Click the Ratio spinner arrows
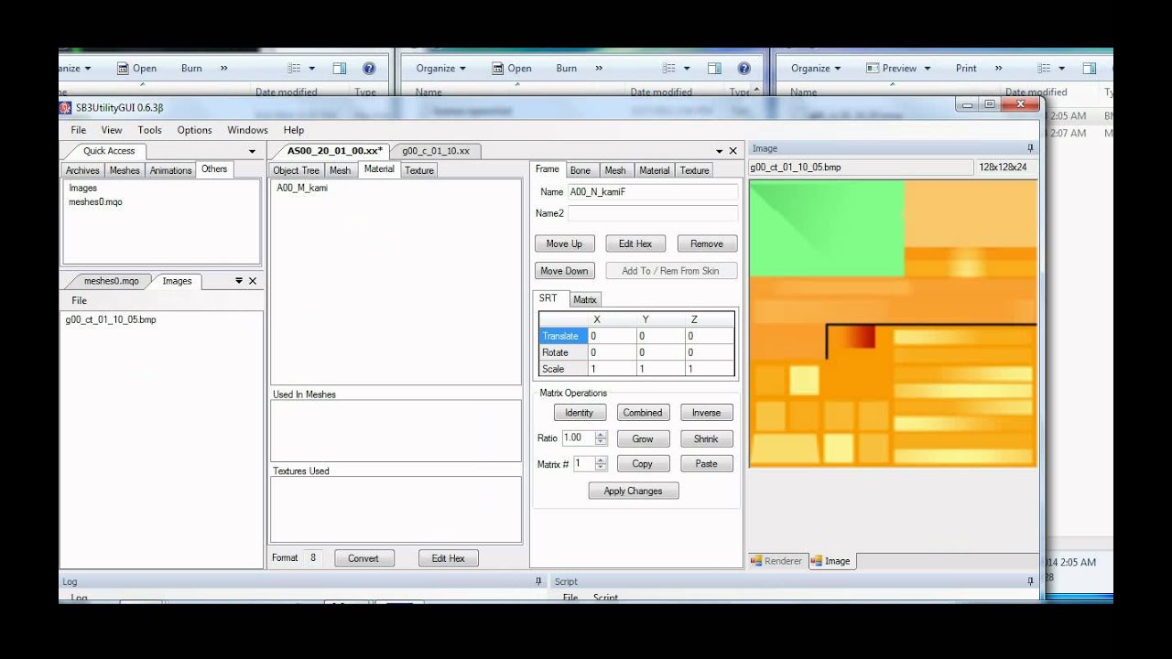The height and width of the screenshot is (659, 1172). 601,438
